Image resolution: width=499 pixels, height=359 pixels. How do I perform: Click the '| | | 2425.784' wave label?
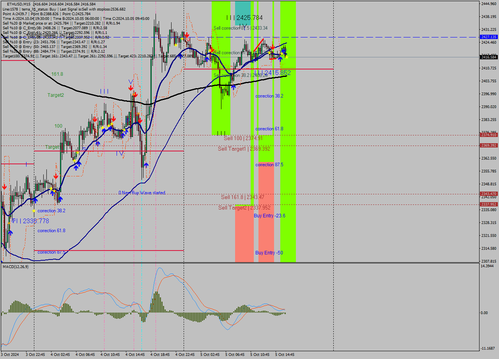244,18
